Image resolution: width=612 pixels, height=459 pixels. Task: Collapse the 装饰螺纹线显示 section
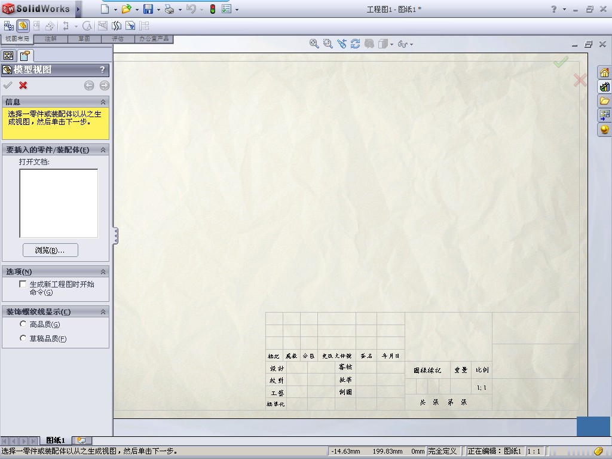tap(103, 312)
